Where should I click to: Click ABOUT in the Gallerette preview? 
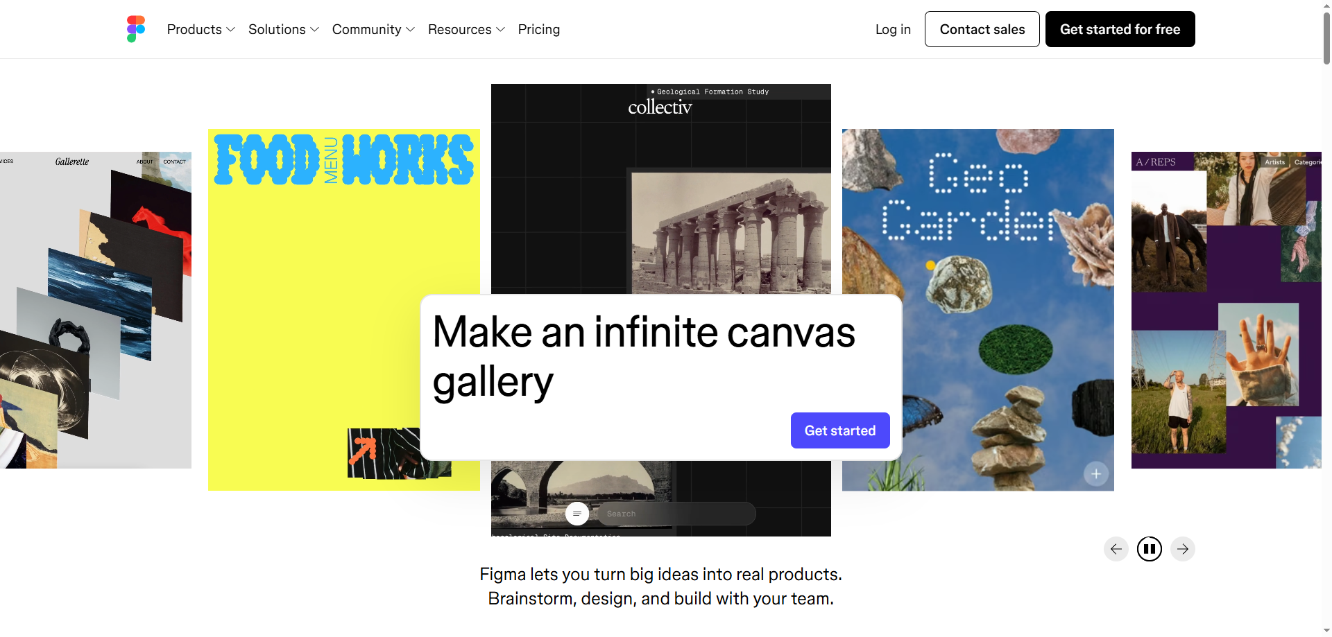click(144, 162)
